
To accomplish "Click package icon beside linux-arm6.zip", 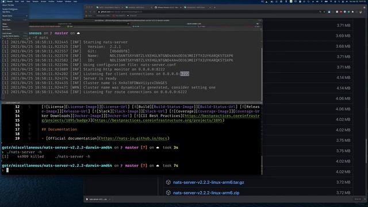I will tap(168, 193).
